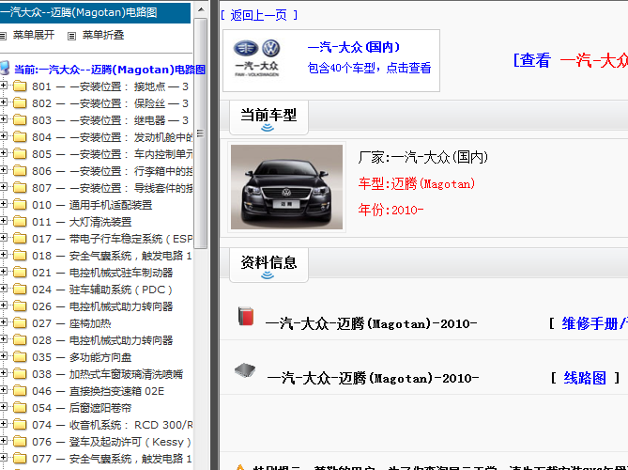Viewport: 628px width, 470px height.
Task: Click folder icon for 024 驻车辅助系统
Action: coord(20,290)
